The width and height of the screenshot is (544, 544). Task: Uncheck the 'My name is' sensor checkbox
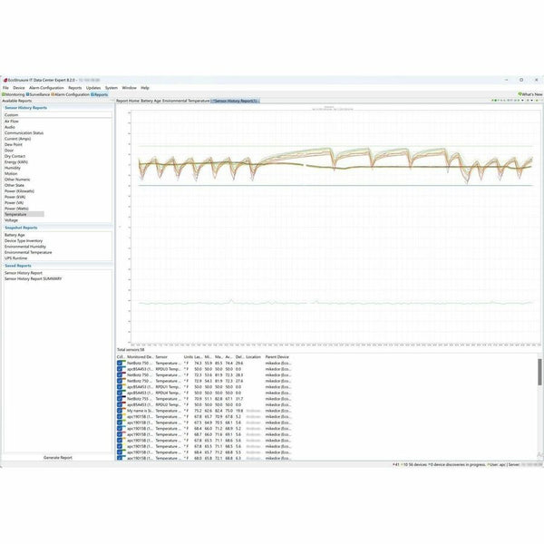click(x=120, y=411)
